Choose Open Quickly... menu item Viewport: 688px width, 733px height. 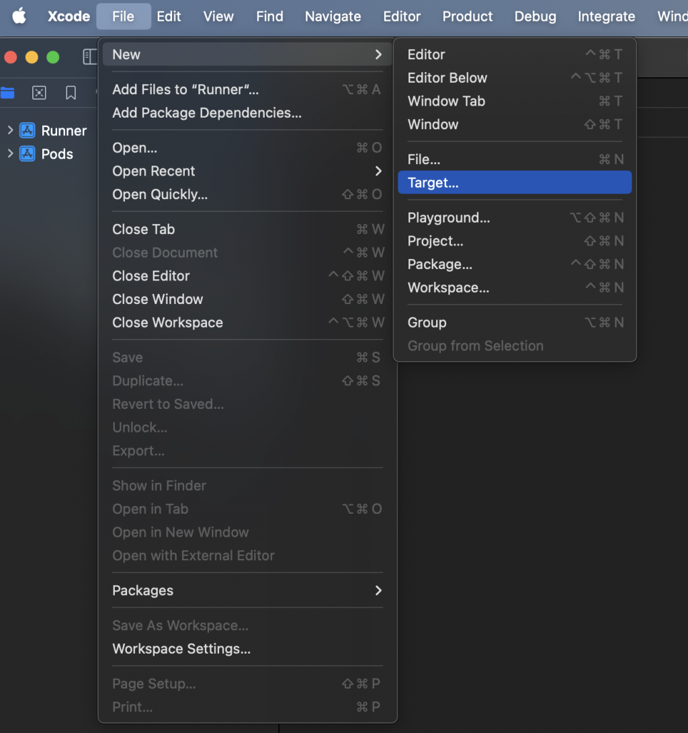click(x=247, y=194)
